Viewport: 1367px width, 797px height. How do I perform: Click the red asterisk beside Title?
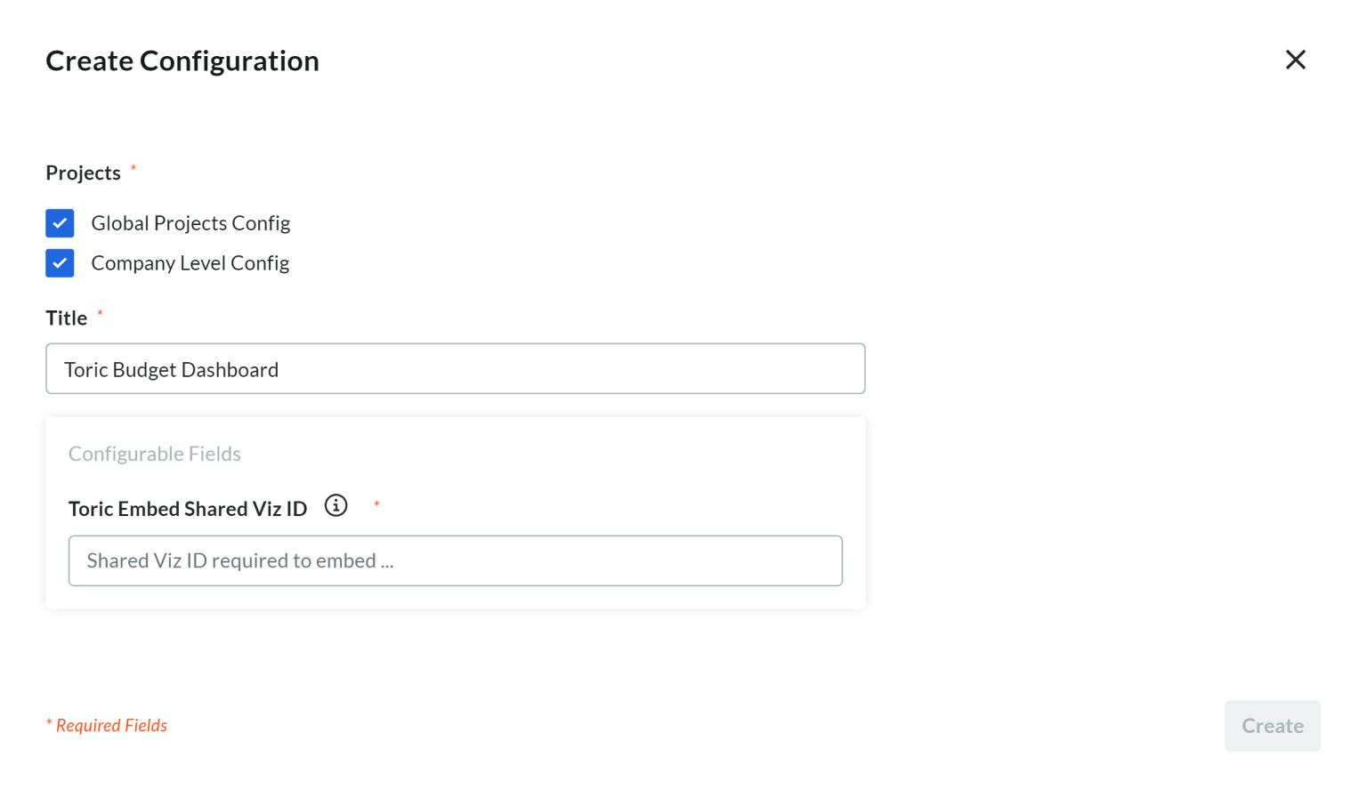pyautogui.click(x=100, y=314)
